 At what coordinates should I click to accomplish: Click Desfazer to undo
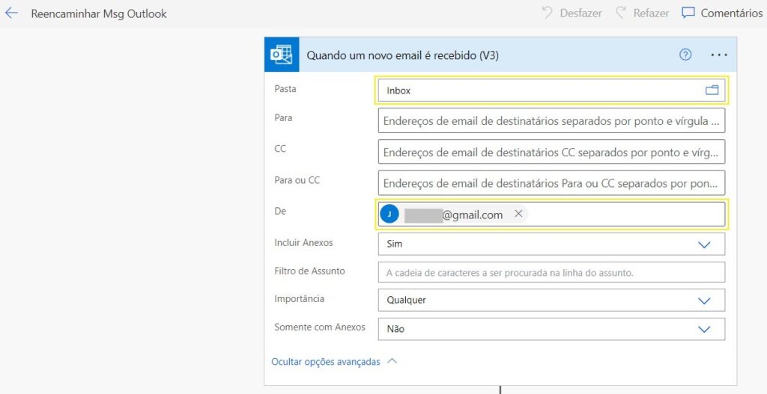click(572, 13)
